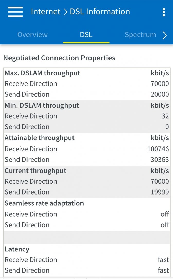173x279 pixels.
Task: Tap the Attainable throughput row header
Action: pos(40,138)
